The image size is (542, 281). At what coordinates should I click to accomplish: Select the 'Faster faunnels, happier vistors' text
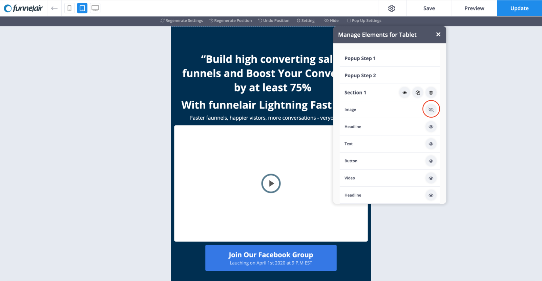(262, 118)
